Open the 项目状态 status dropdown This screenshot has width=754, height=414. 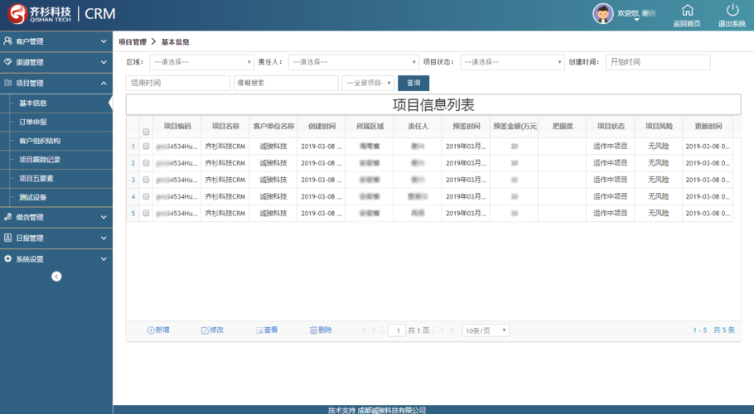tap(512, 62)
